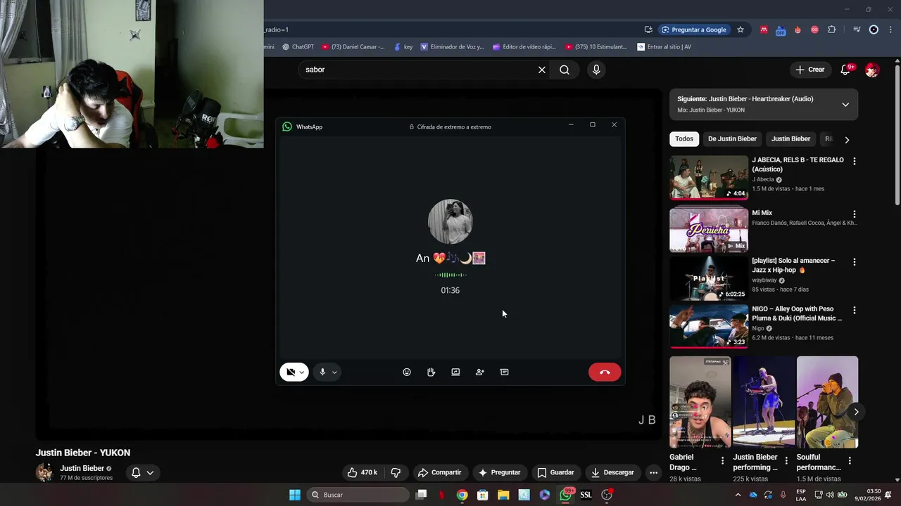901x506 pixels.
Task: Click the contact avatar in the WhatsApp call
Action: click(x=450, y=221)
